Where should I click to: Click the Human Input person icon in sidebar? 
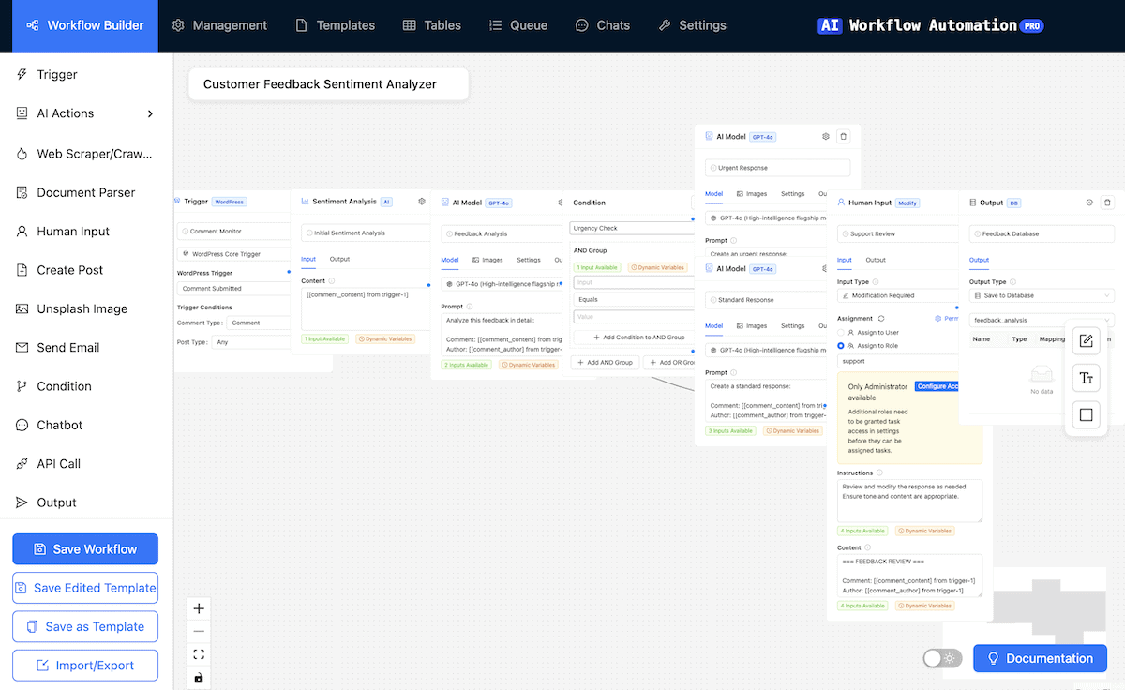point(22,232)
